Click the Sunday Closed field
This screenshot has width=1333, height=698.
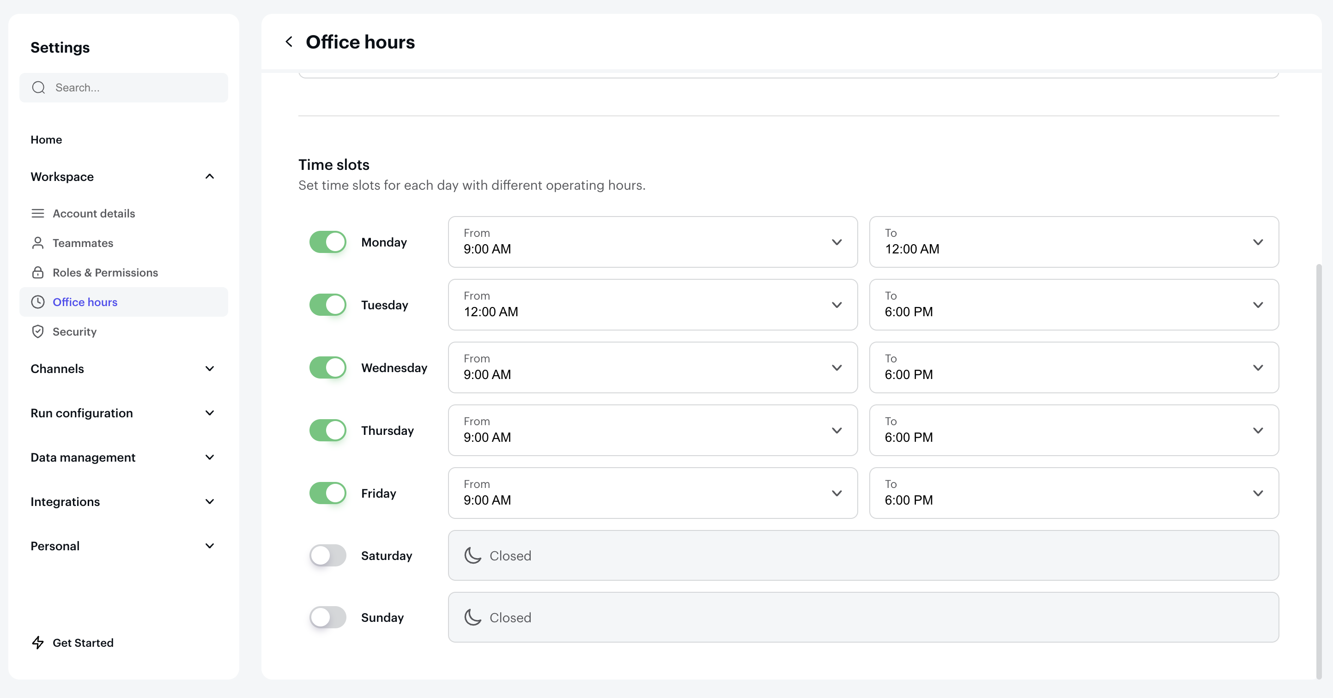click(x=863, y=617)
